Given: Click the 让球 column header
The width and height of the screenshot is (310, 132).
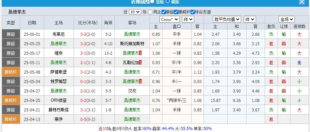Looking at the screenshot, I should [x=284, y=26].
